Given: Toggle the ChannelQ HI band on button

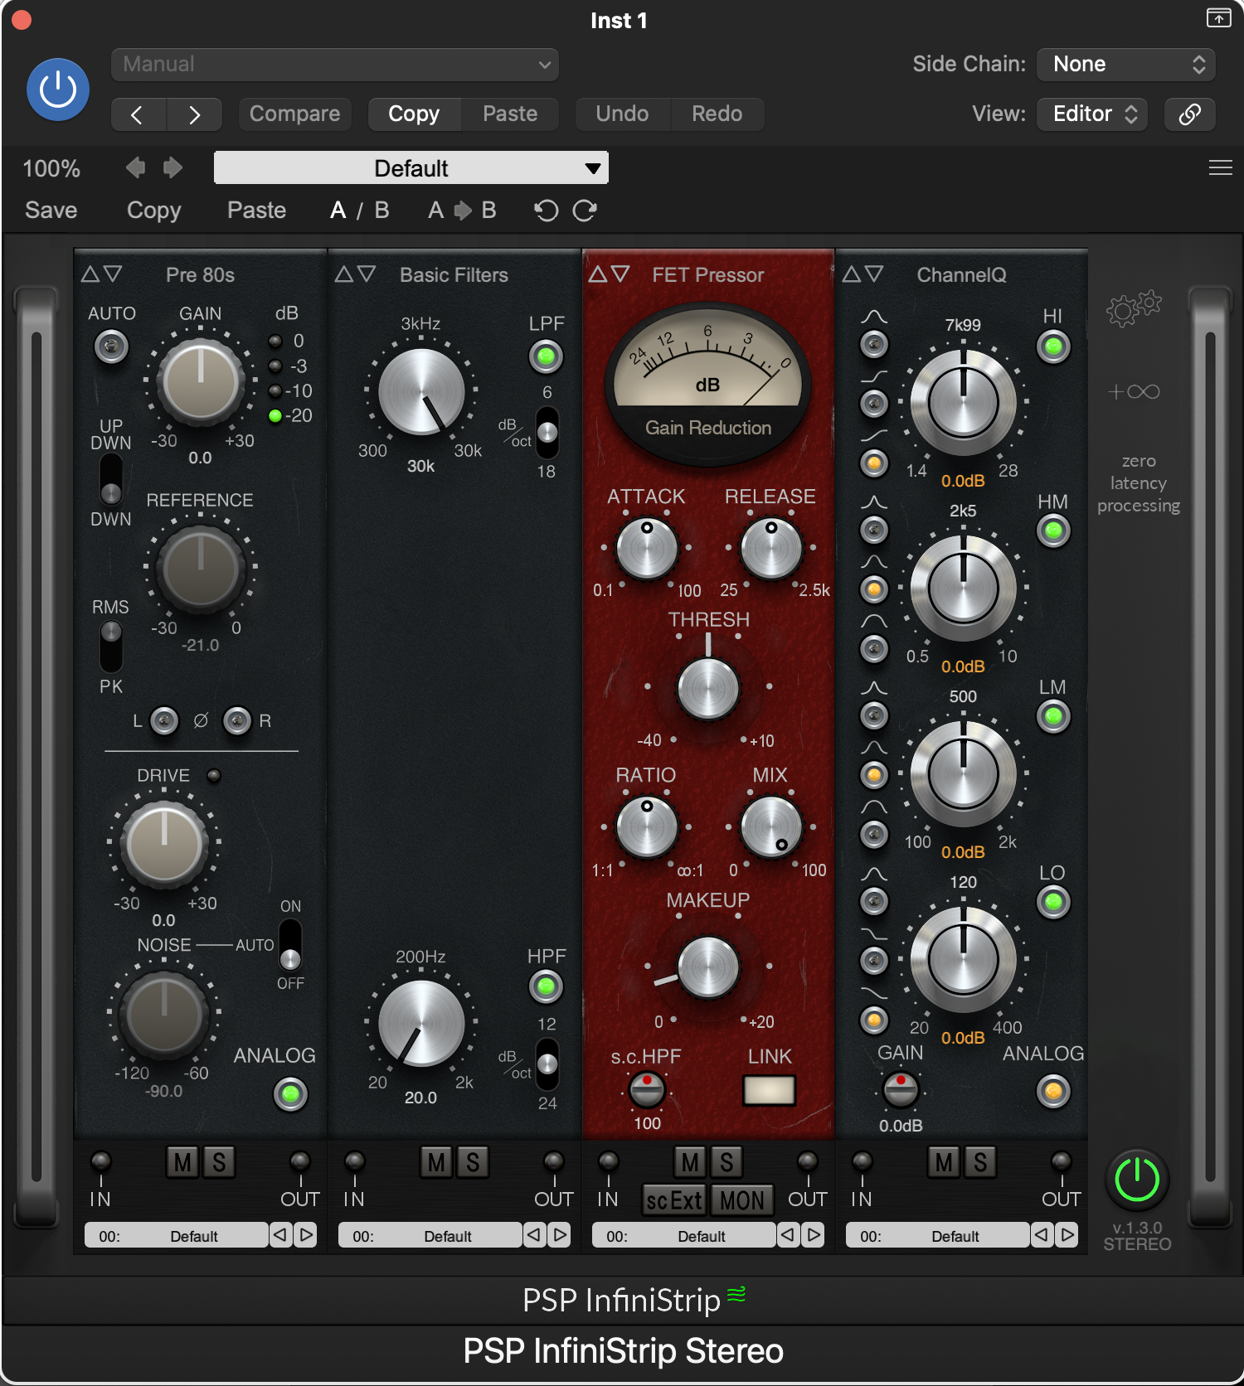Looking at the screenshot, I should click(1053, 346).
